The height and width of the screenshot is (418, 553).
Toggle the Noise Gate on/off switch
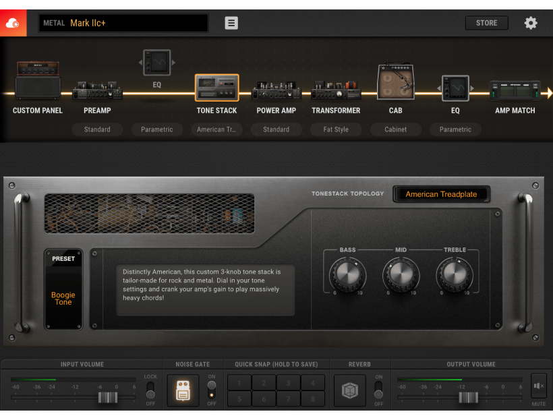tap(212, 390)
